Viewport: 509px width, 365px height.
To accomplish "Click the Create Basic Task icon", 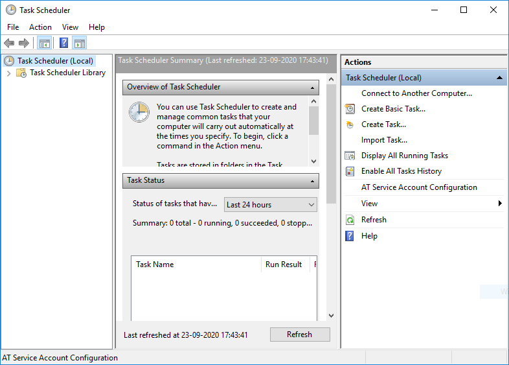I will pyautogui.click(x=350, y=109).
